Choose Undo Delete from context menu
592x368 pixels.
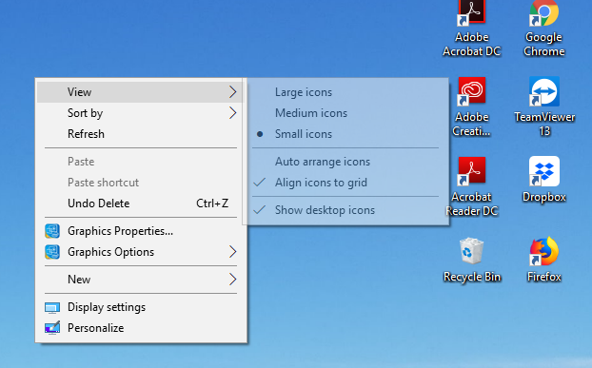tap(141, 203)
